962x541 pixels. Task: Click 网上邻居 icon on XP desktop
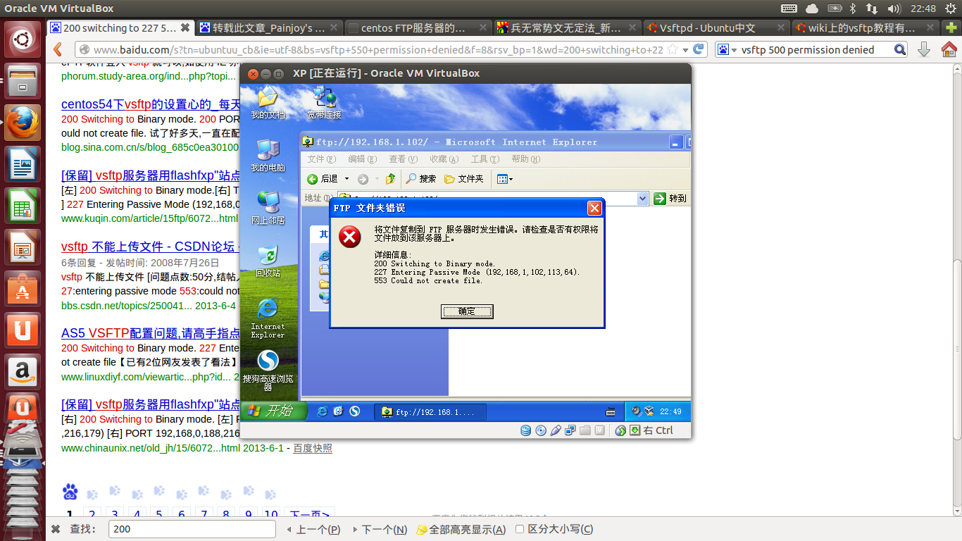(x=268, y=208)
